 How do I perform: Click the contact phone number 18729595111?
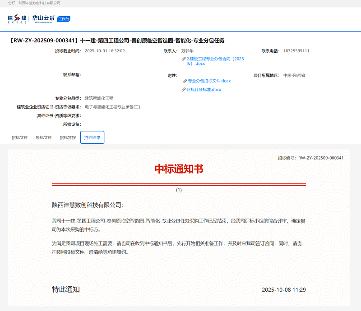point(297,51)
